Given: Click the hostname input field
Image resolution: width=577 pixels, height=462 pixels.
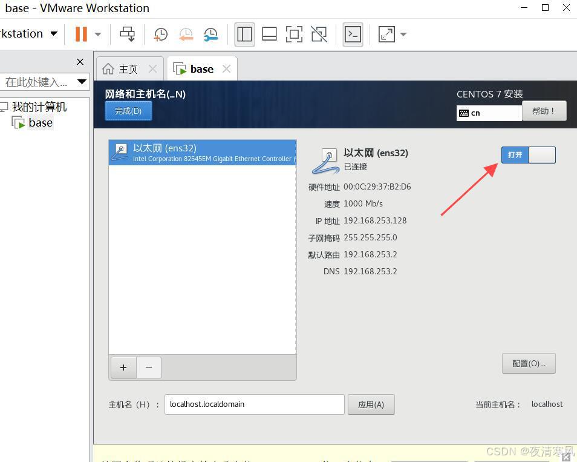Looking at the screenshot, I should [x=254, y=404].
